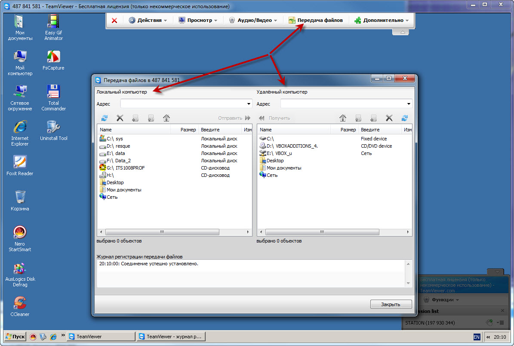Open CCleaner desktop shortcut
This screenshot has height=346, width=514.
tap(20, 306)
